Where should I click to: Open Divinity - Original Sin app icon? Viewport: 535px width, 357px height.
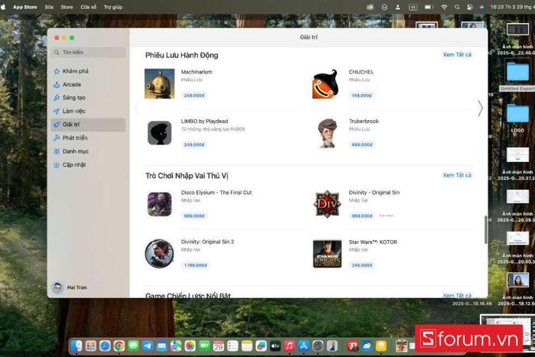327,204
